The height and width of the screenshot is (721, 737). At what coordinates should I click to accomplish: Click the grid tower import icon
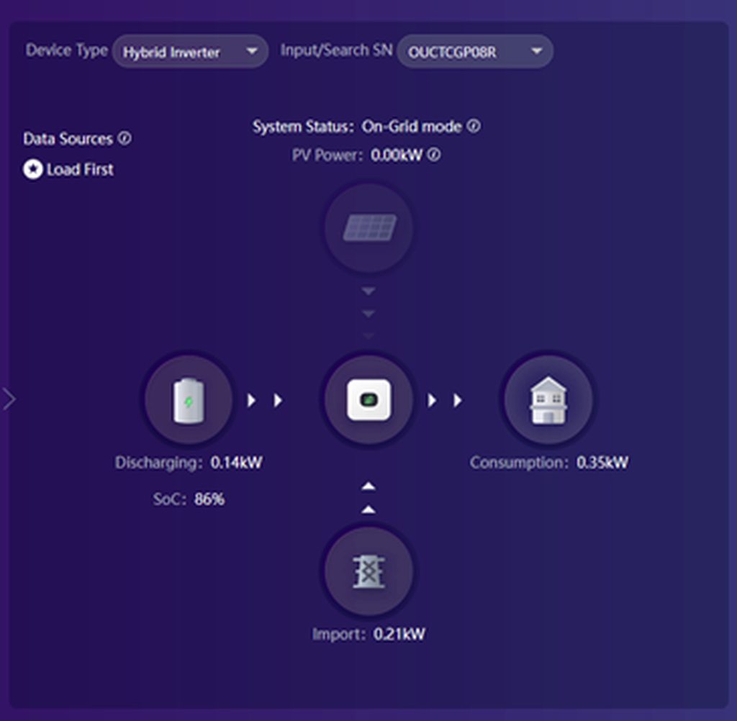368,572
